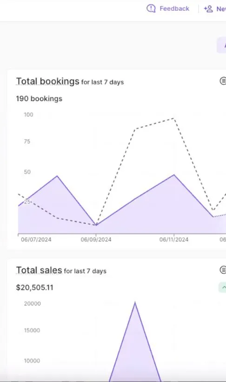Select the 06/11/2024 axis date label
This screenshot has width=226, height=382.
click(x=174, y=239)
